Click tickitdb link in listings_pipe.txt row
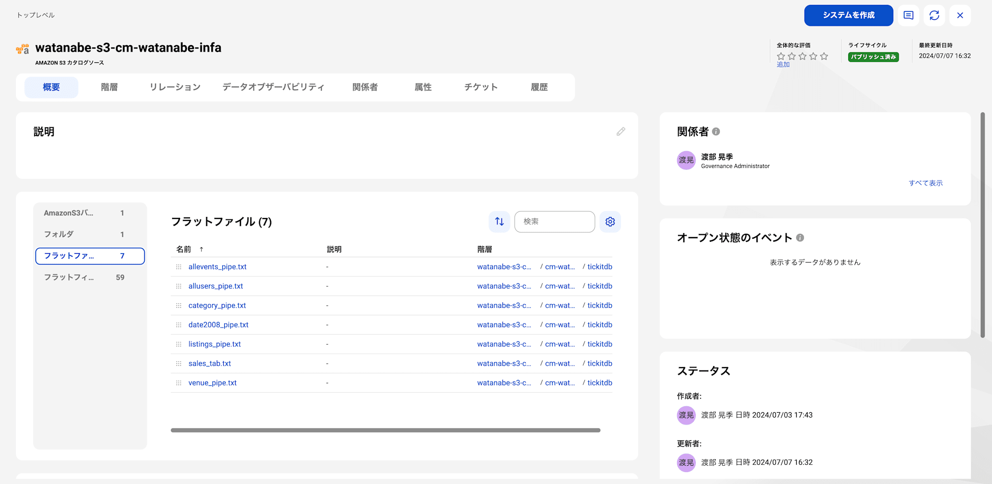Image resolution: width=992 pixels, height=484 pixels. 600,344
